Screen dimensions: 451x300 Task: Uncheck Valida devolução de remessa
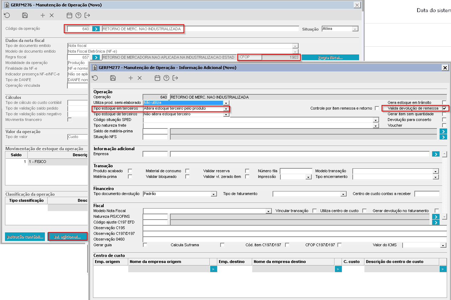click(444, 108)
